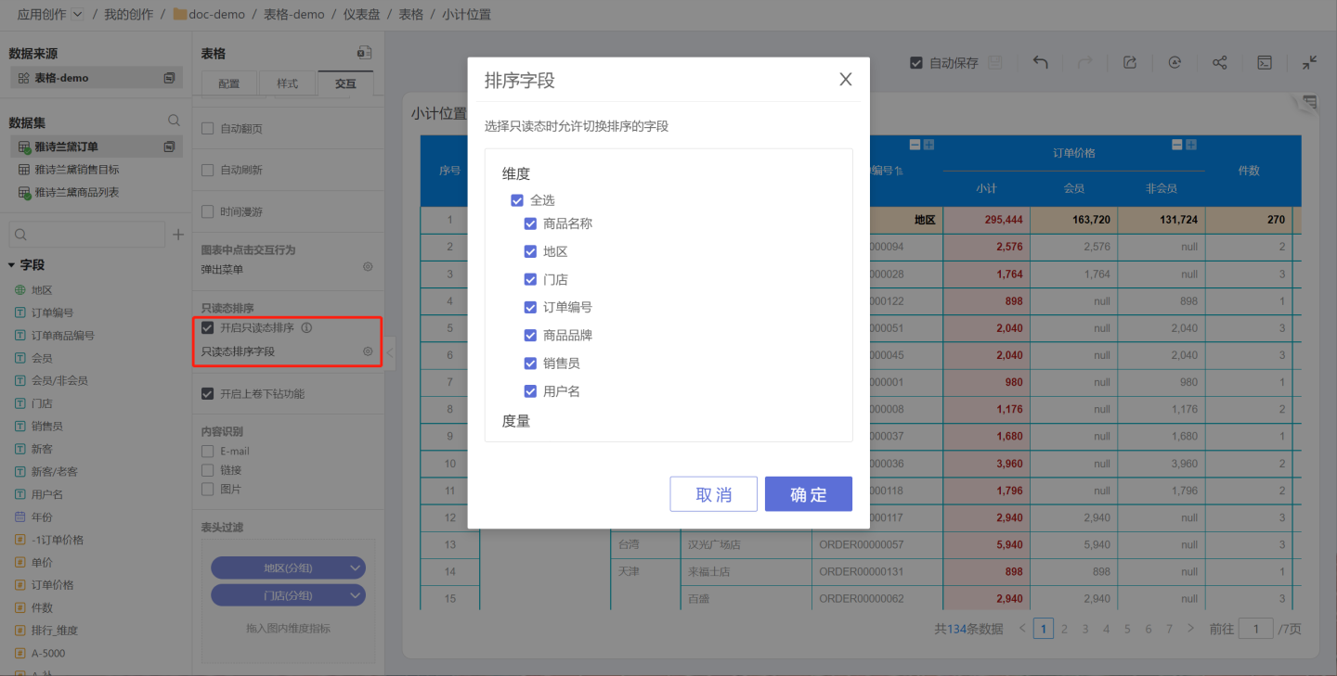Close the 排序字段 dialog with X
Viewport: 1337px width, 676px height.
pos(846,80)
